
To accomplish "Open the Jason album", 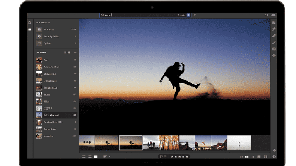I will (x=56, y=94).
